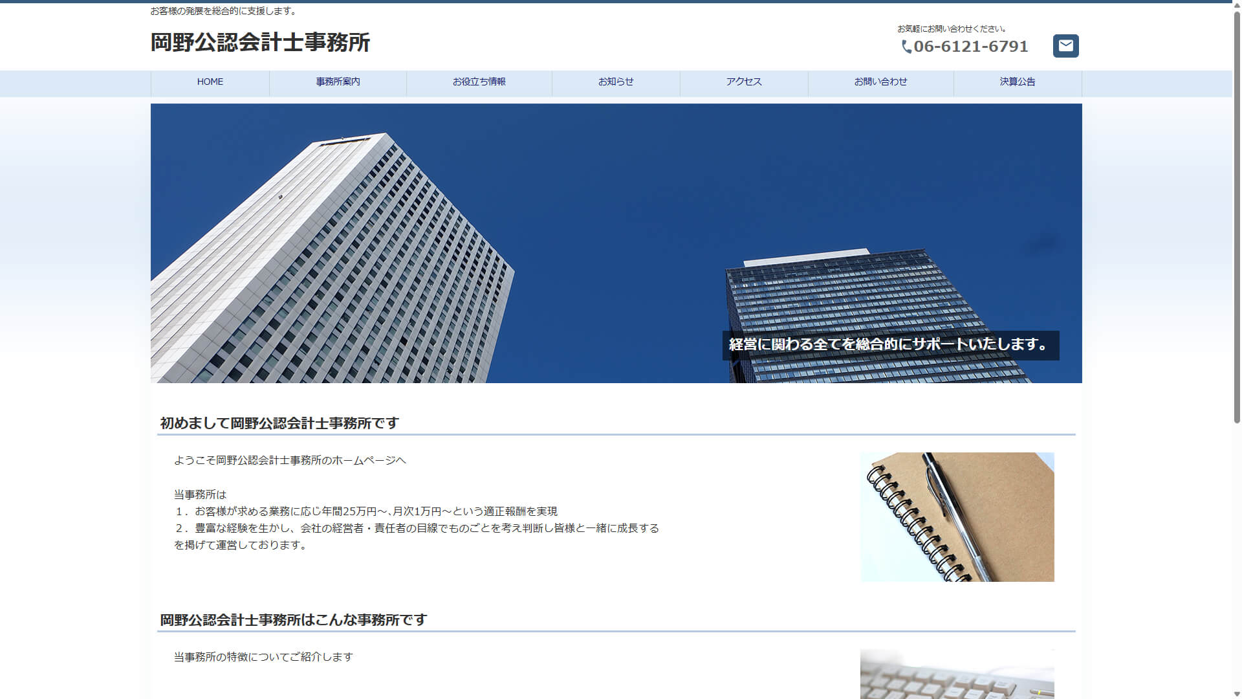Open the HOME menu item

click(210, 82)
